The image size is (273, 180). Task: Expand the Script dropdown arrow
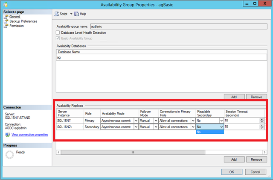pos(71,14)
